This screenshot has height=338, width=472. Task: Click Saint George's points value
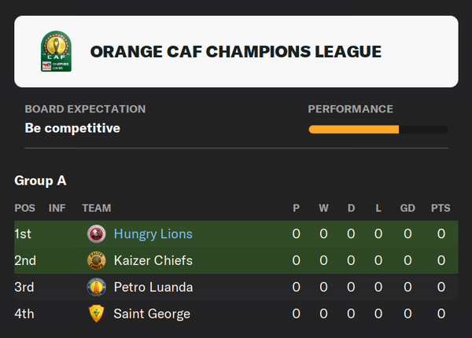click(x=441, y=314)
